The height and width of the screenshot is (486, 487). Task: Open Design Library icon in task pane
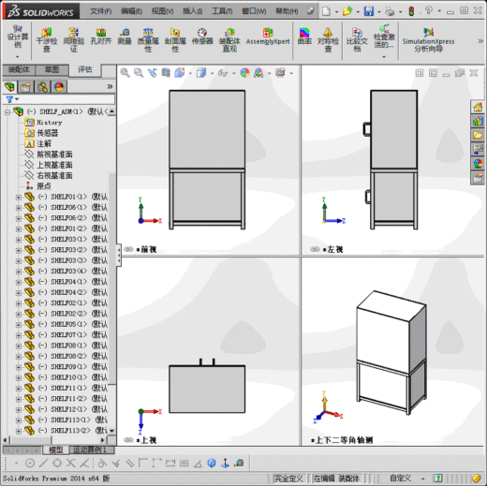coord(478,121)
